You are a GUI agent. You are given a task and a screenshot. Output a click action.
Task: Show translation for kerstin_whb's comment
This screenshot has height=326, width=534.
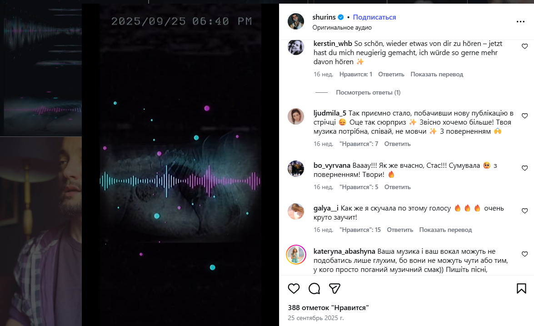point(437,74)
